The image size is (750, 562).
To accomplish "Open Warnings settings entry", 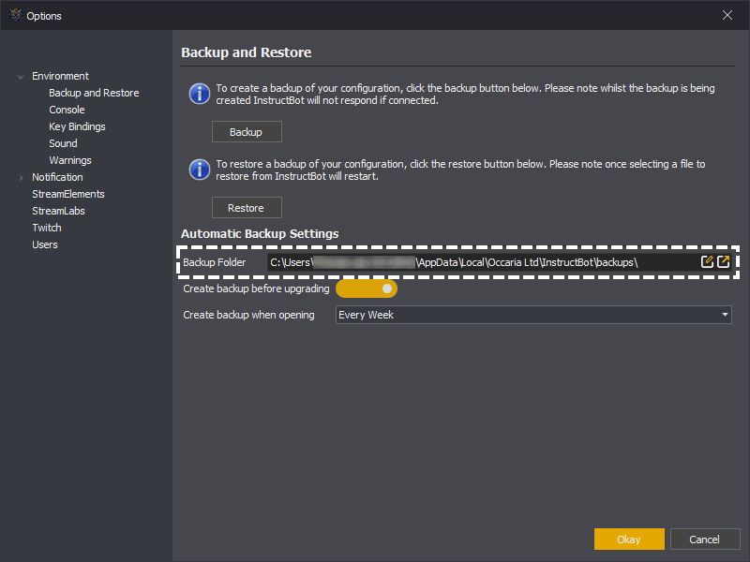I will tap(69, 160).
